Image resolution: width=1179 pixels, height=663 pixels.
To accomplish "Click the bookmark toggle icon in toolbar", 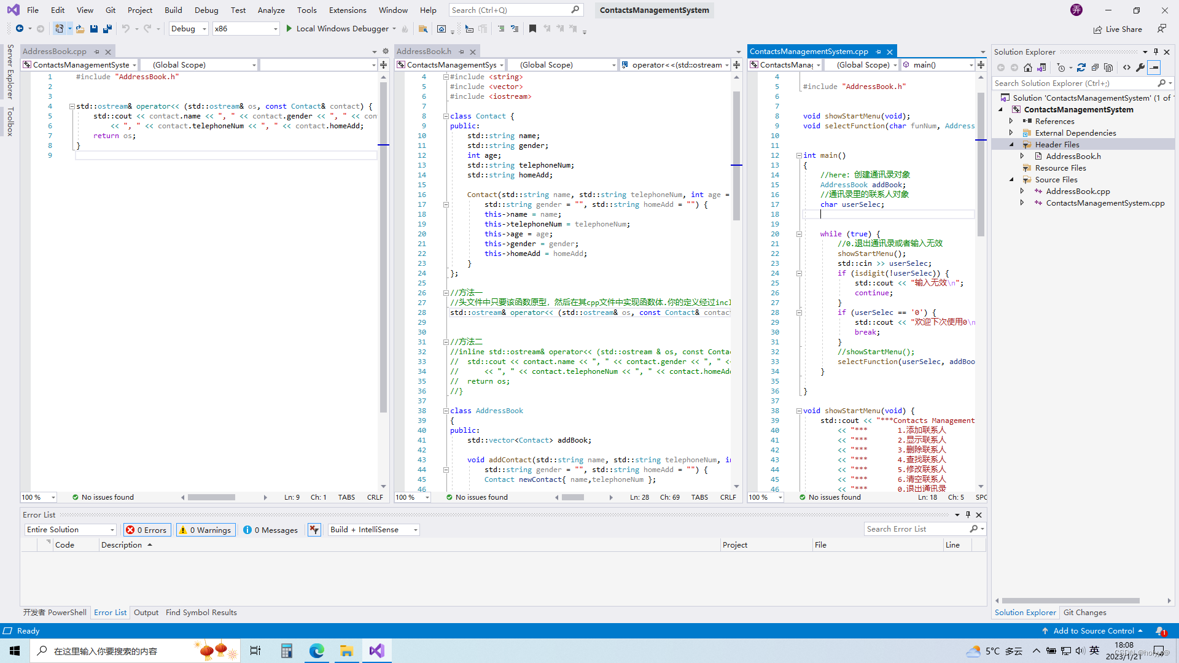I will [532, 29].
